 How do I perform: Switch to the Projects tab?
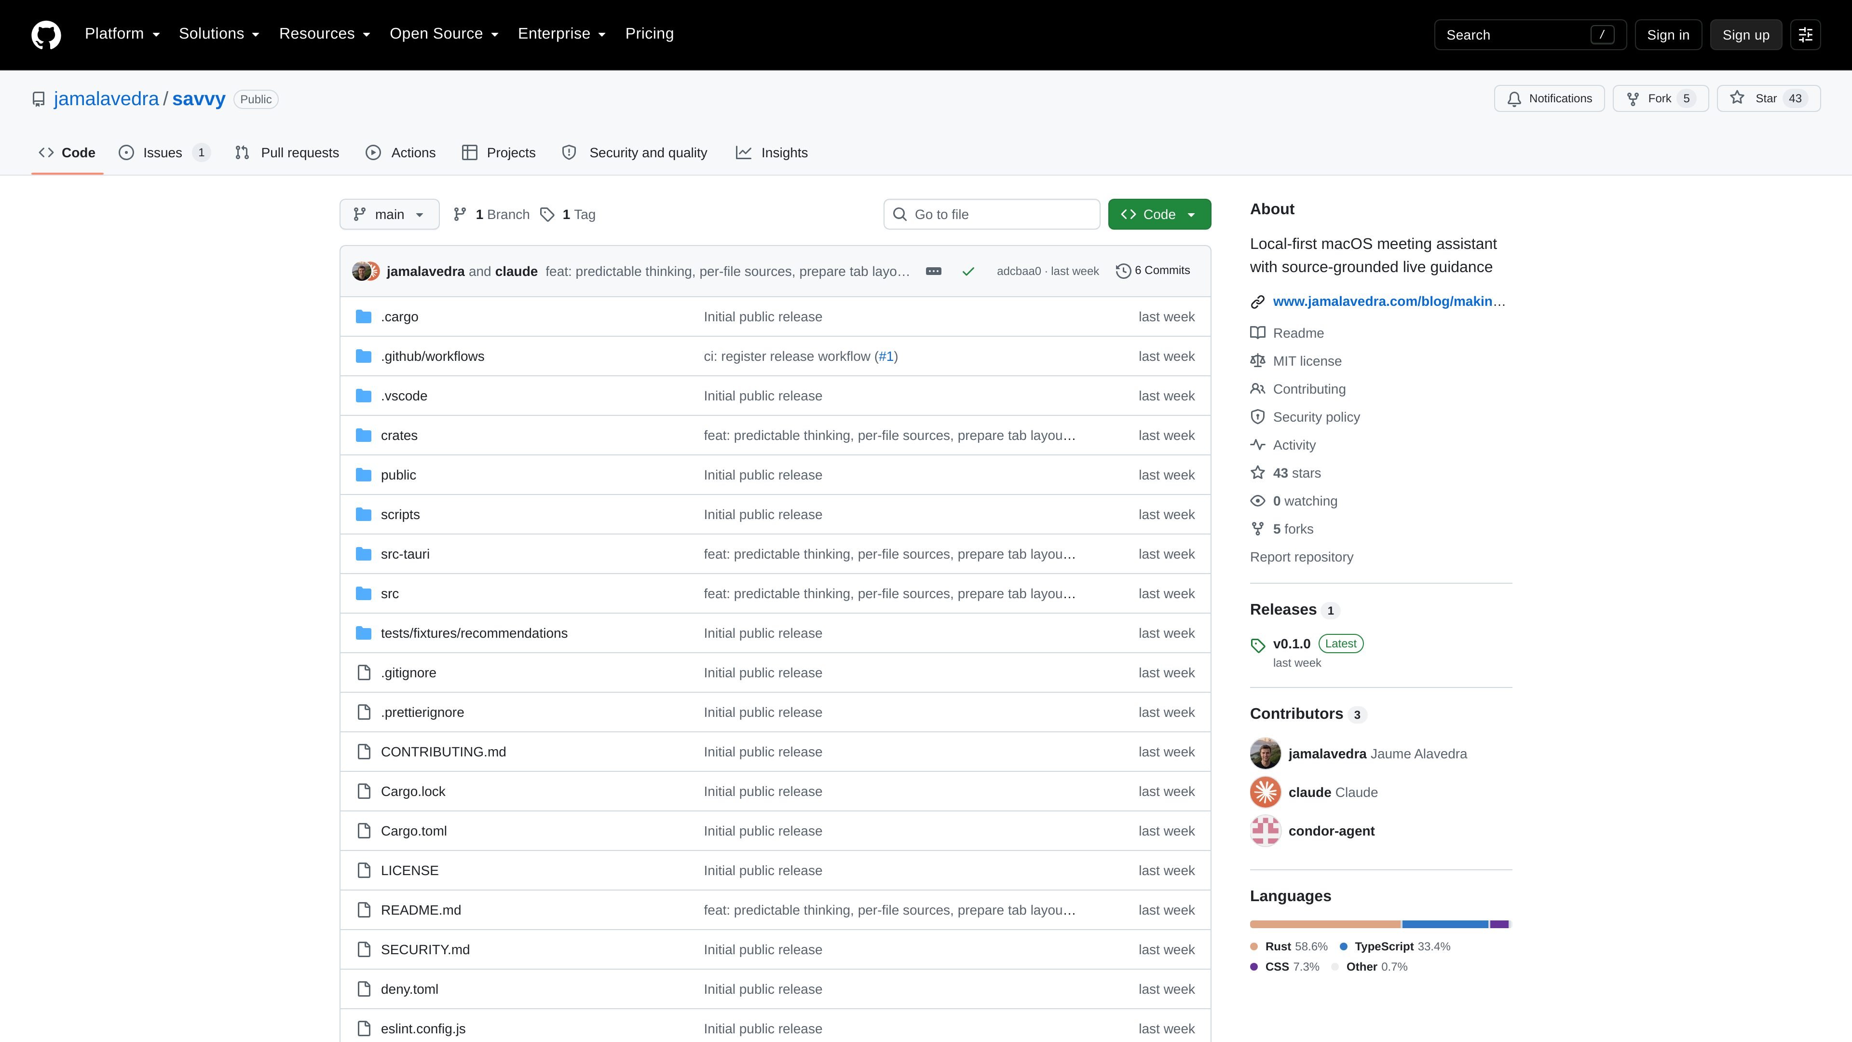point(499,152)
